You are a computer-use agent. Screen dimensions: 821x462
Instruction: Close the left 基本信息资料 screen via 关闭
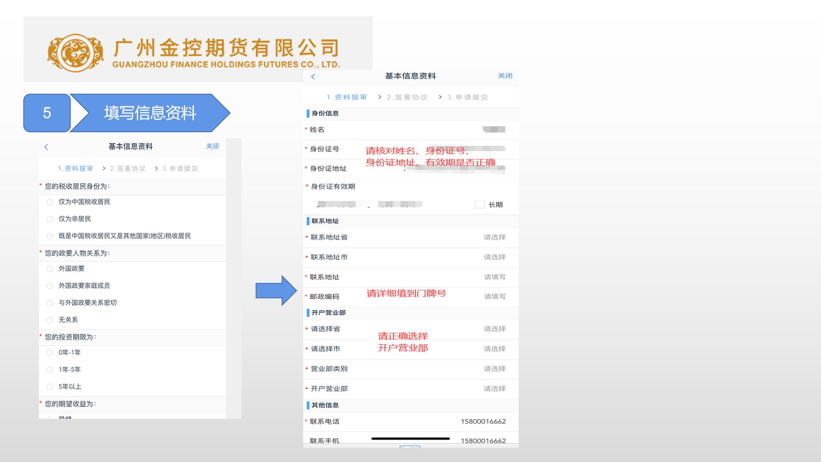(213, 146)
